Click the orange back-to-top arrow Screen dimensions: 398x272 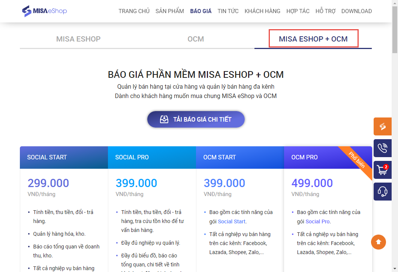pos(379,242)
